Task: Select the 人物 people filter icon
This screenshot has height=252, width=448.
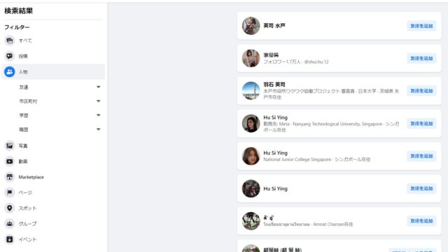Action: coord(9,71)
